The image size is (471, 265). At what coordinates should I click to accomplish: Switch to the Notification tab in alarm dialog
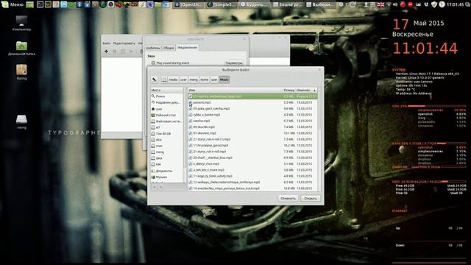[187, 47]
